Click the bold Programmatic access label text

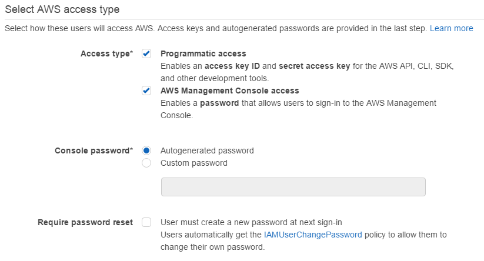[x=203, y=53]
